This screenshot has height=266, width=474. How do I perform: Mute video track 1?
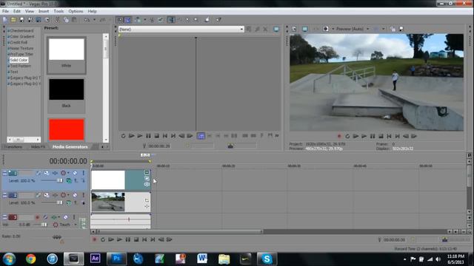(75, 173)
